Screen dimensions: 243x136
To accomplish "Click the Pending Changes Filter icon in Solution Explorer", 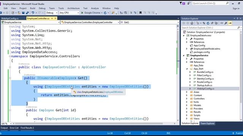I will click(x=198, y=23).
